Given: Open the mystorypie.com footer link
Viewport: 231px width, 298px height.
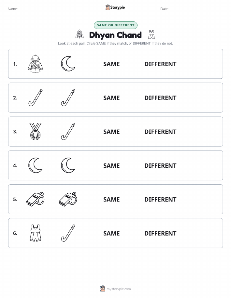Looking at the screenshot, I should click(119, 289).
